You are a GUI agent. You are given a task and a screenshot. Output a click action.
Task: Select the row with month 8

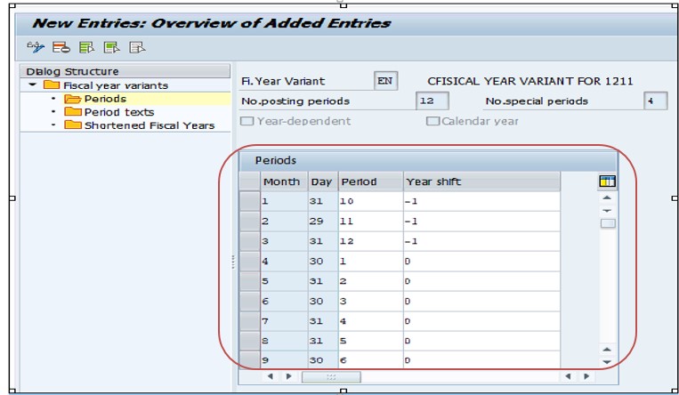tap(249, 341)
